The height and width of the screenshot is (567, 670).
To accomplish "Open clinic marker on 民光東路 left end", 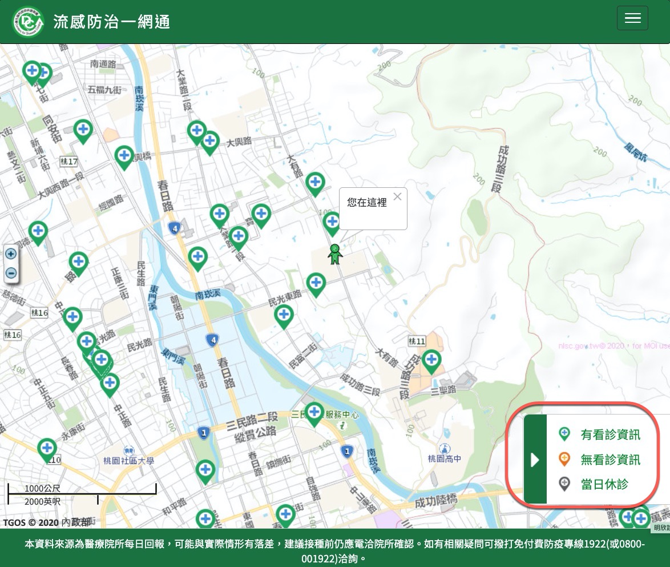I will tap(284, 317).
